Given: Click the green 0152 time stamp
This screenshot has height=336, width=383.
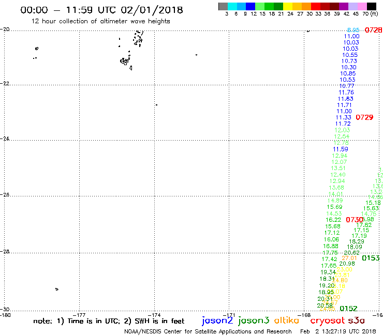Looking at the screenshot, I should coord(348,309).
